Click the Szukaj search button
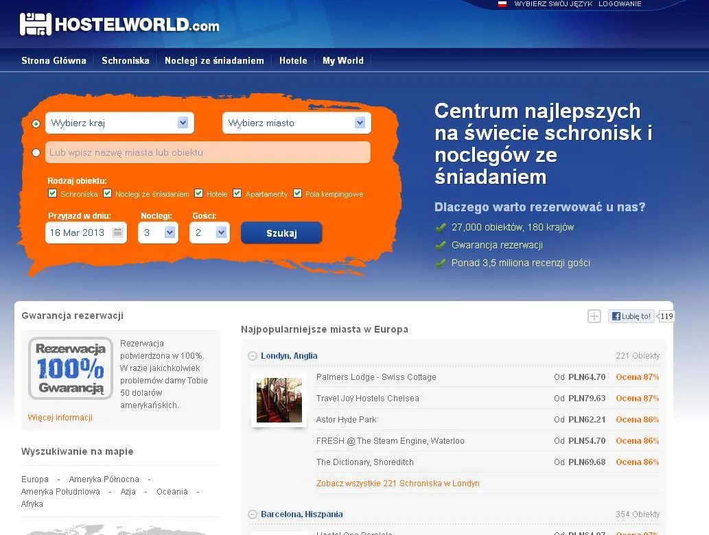 click(281, 233)
